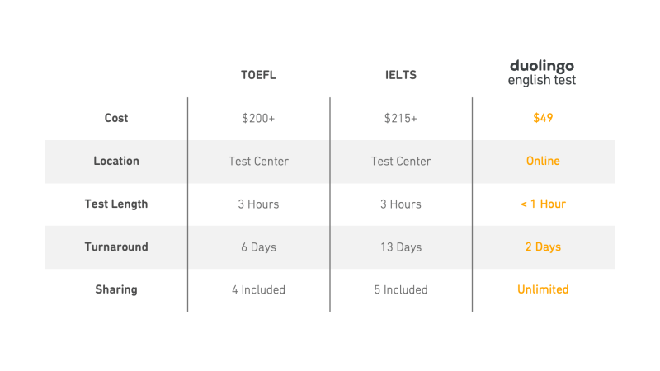This screenshot has height=371, width=660.
Task: Click the orange Online text
Action: pos(543,161)
